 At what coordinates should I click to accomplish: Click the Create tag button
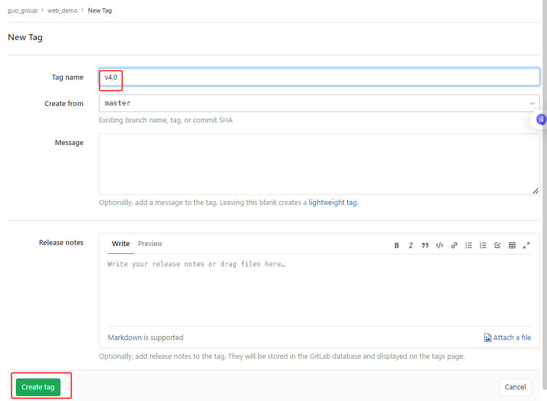point(38,387)
